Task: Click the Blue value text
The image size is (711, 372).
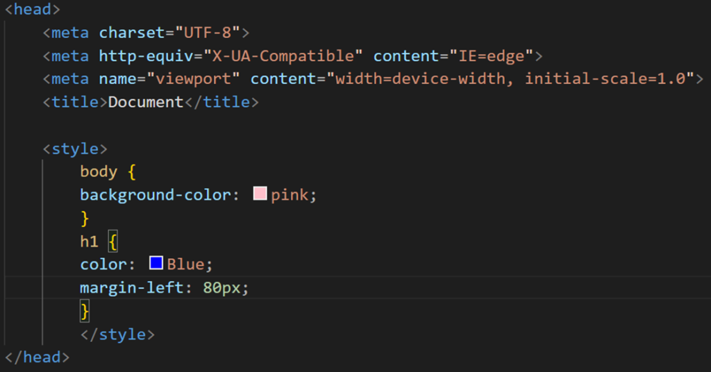Action: pyautogui.click(x=185, y=264)
